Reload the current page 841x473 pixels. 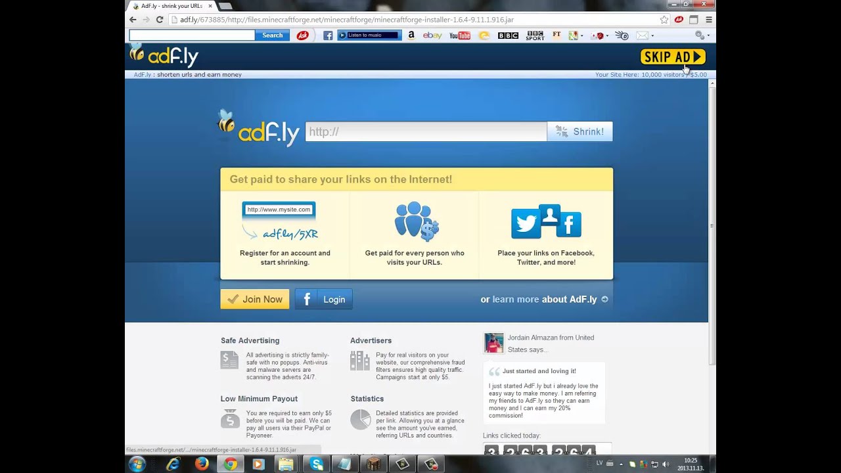(160, 20)
